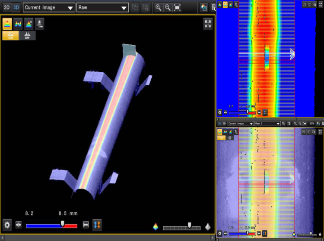This screenshot has height=241, width=324.
Task: Toggle the blue-orange up-down arrows button
Action: 97,225
